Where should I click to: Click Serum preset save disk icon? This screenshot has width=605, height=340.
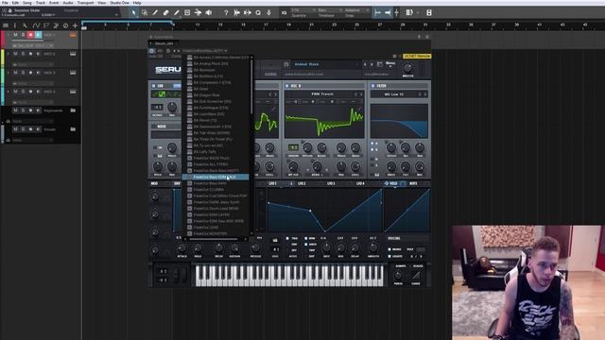point(286,64)
